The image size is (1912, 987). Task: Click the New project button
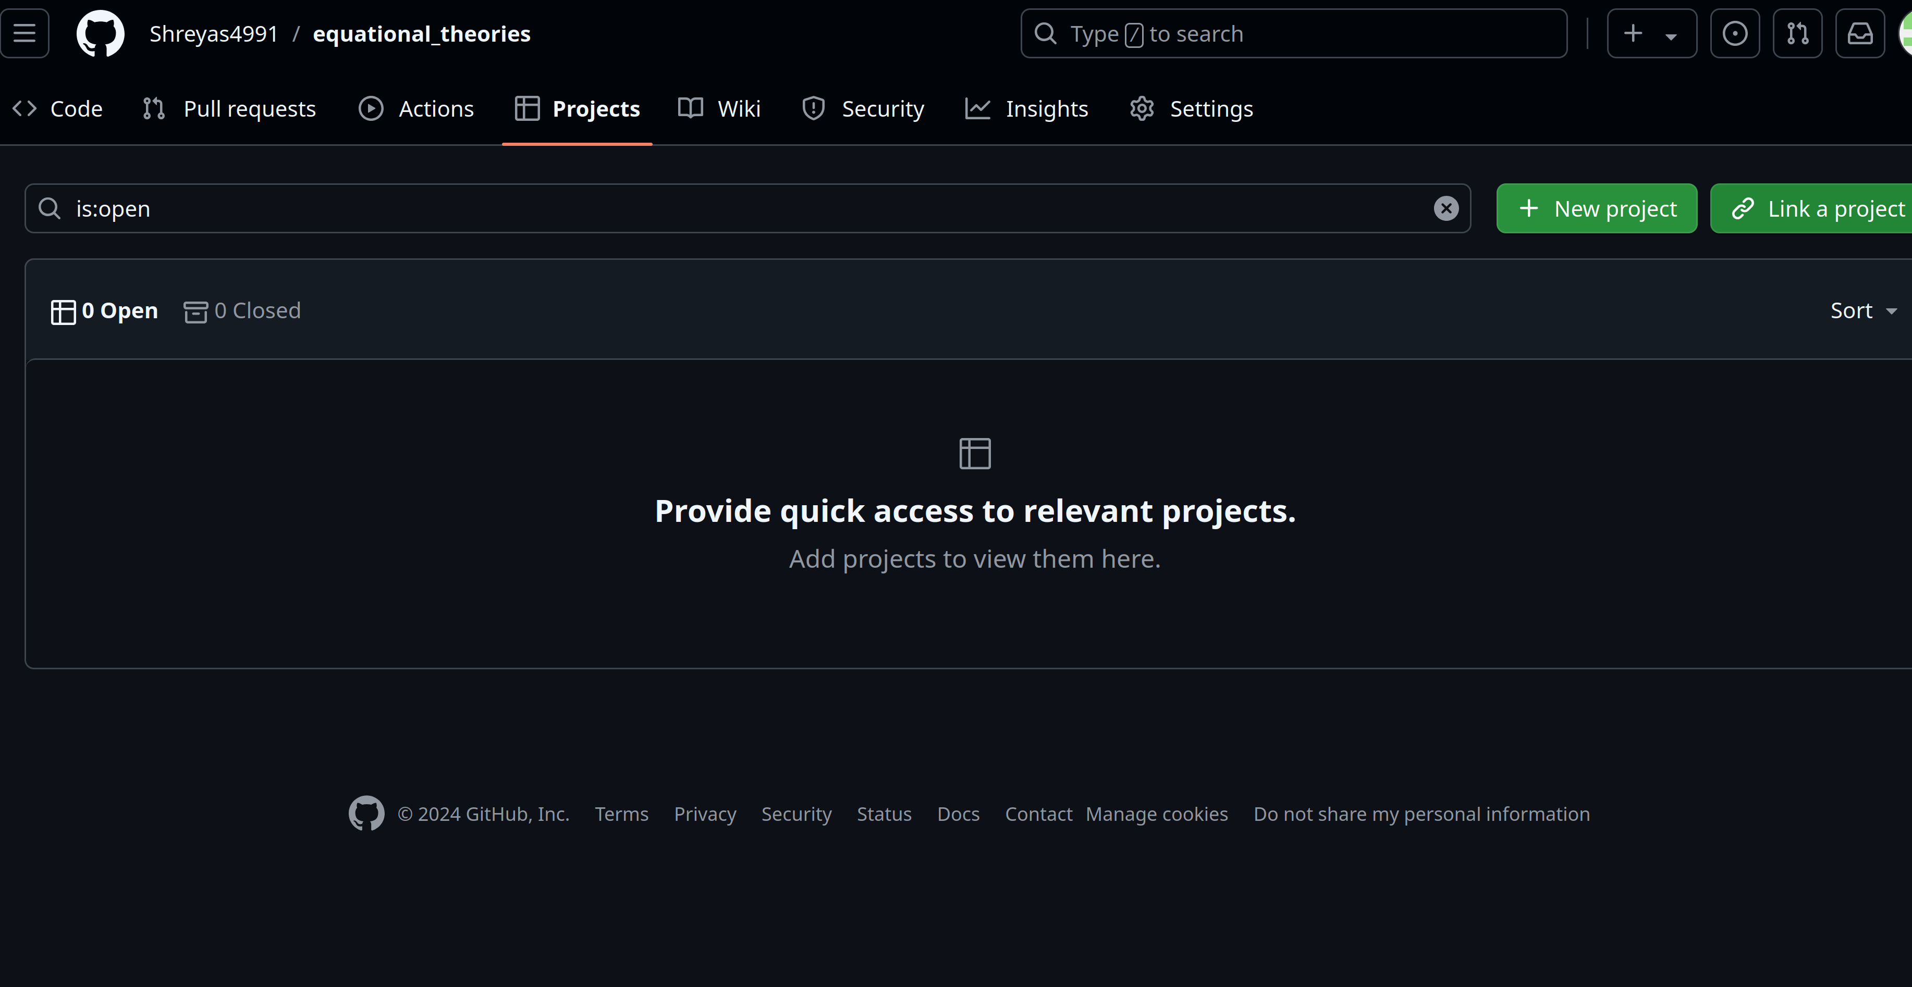point(1597,208)
